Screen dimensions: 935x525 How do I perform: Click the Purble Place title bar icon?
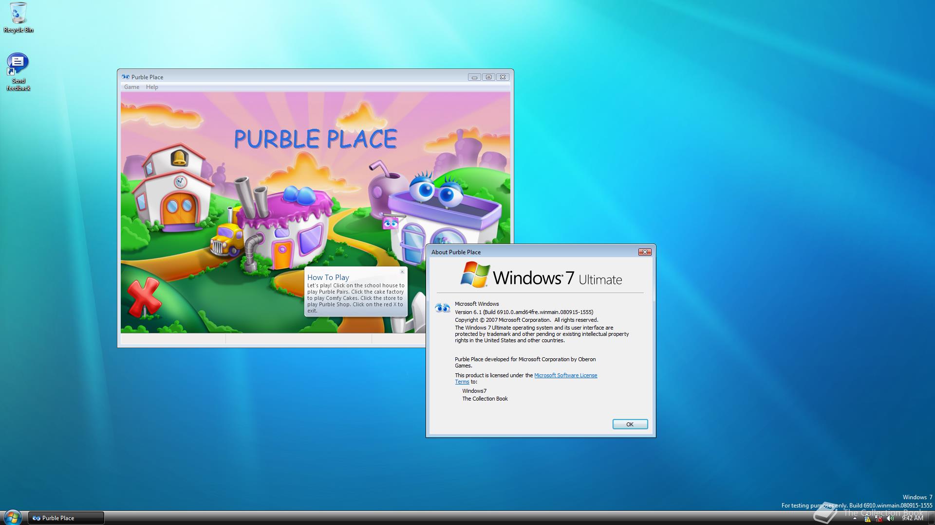click(x=126, y=77)
